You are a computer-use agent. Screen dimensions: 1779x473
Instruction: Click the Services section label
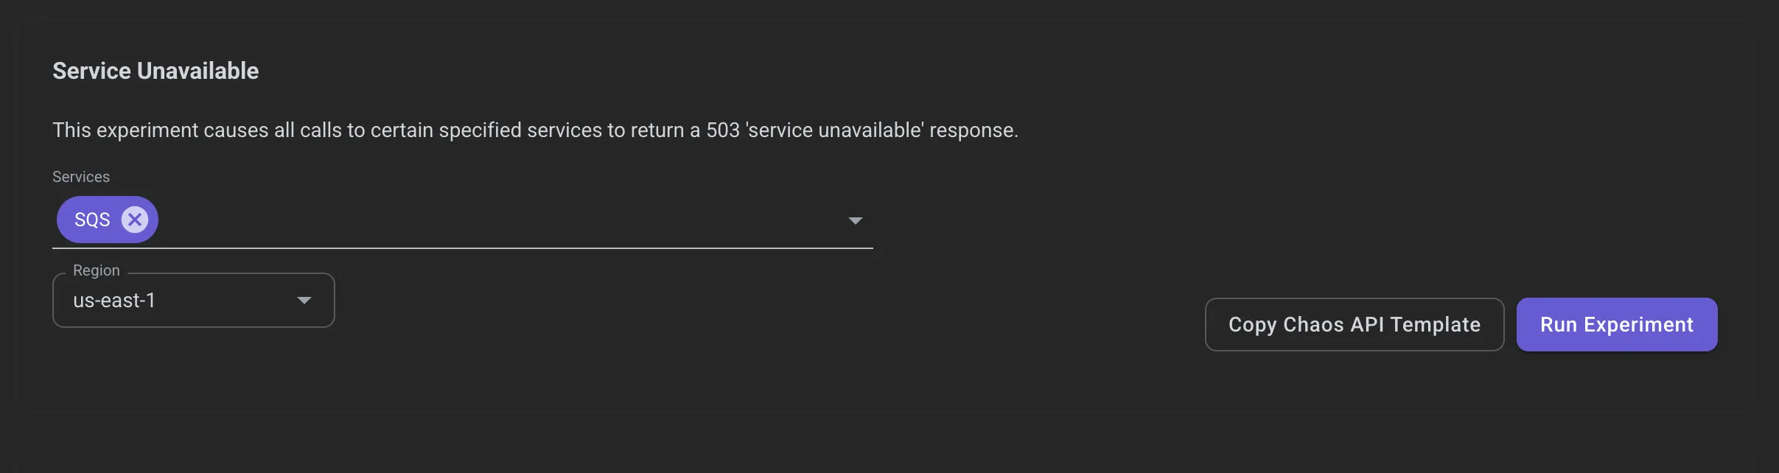coord(81,176)
